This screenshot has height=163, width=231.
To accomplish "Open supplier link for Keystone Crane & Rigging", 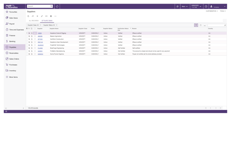I will [x=40, y=33].
